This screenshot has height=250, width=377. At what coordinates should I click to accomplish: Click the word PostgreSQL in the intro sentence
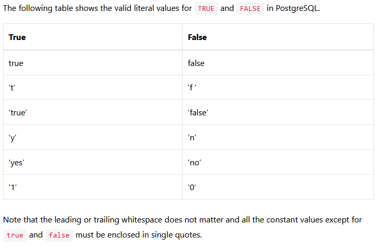(297, 9)
